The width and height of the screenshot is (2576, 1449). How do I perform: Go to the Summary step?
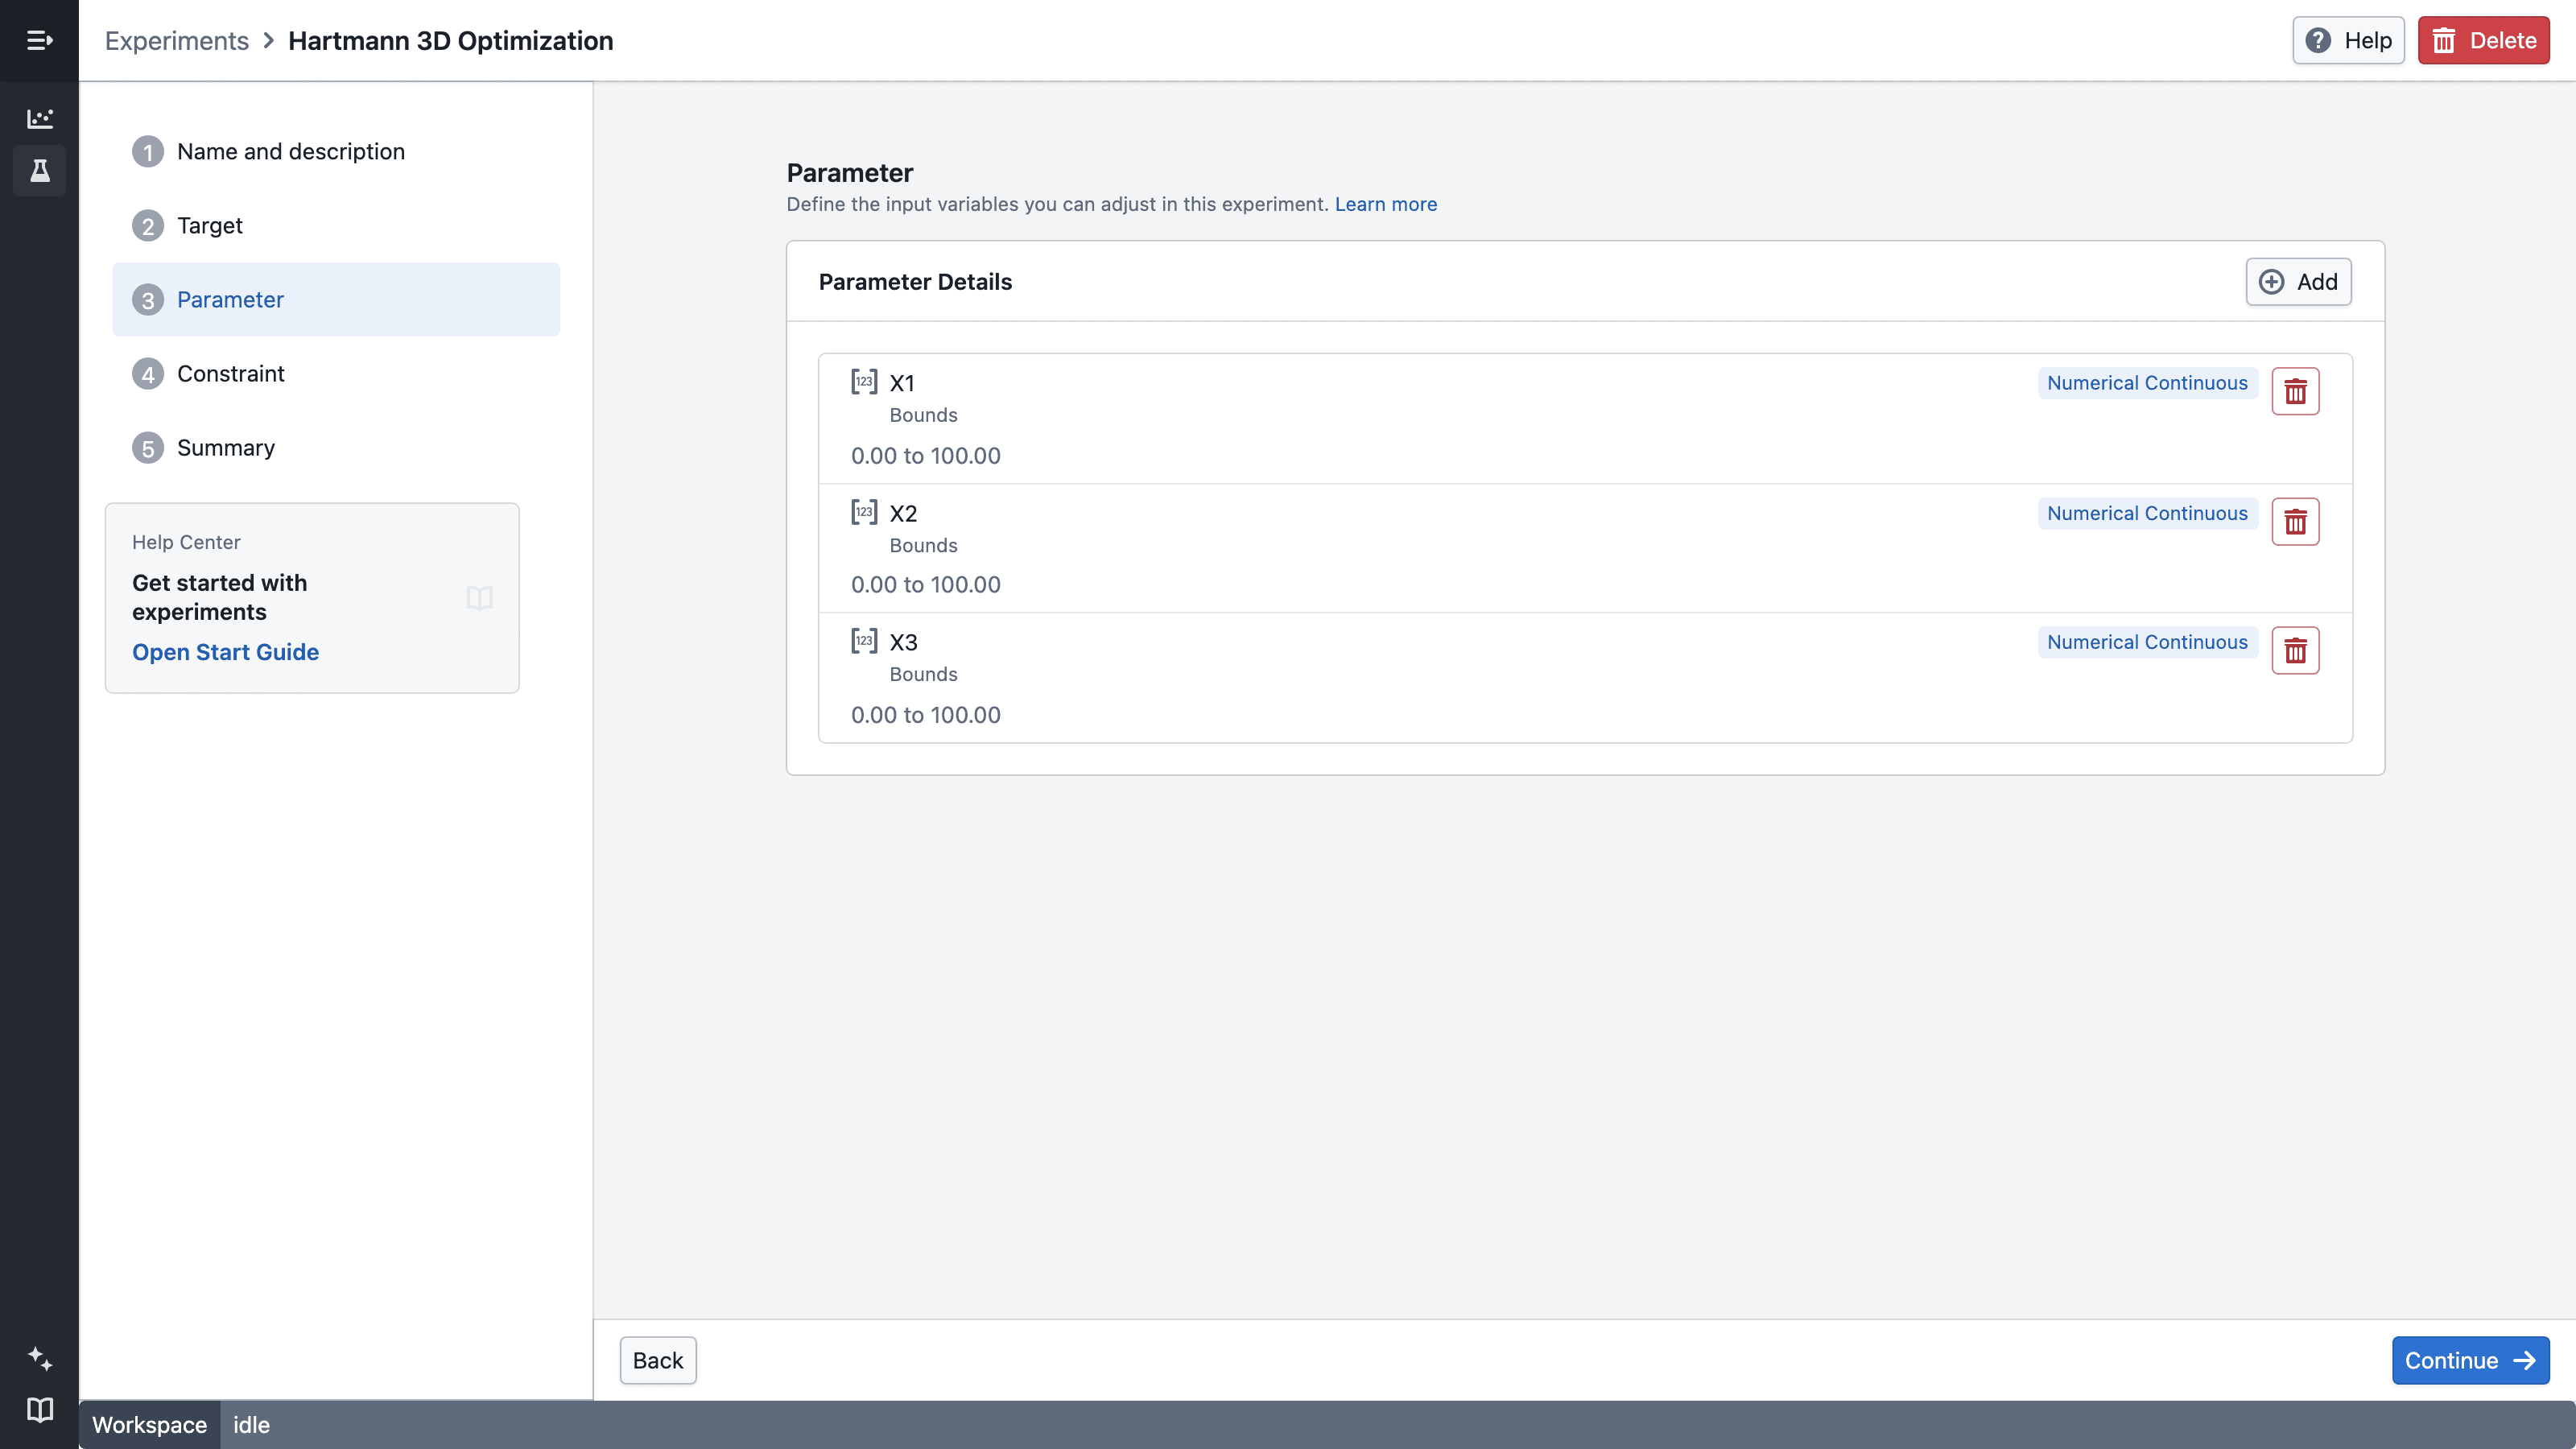tap(336, 448)
